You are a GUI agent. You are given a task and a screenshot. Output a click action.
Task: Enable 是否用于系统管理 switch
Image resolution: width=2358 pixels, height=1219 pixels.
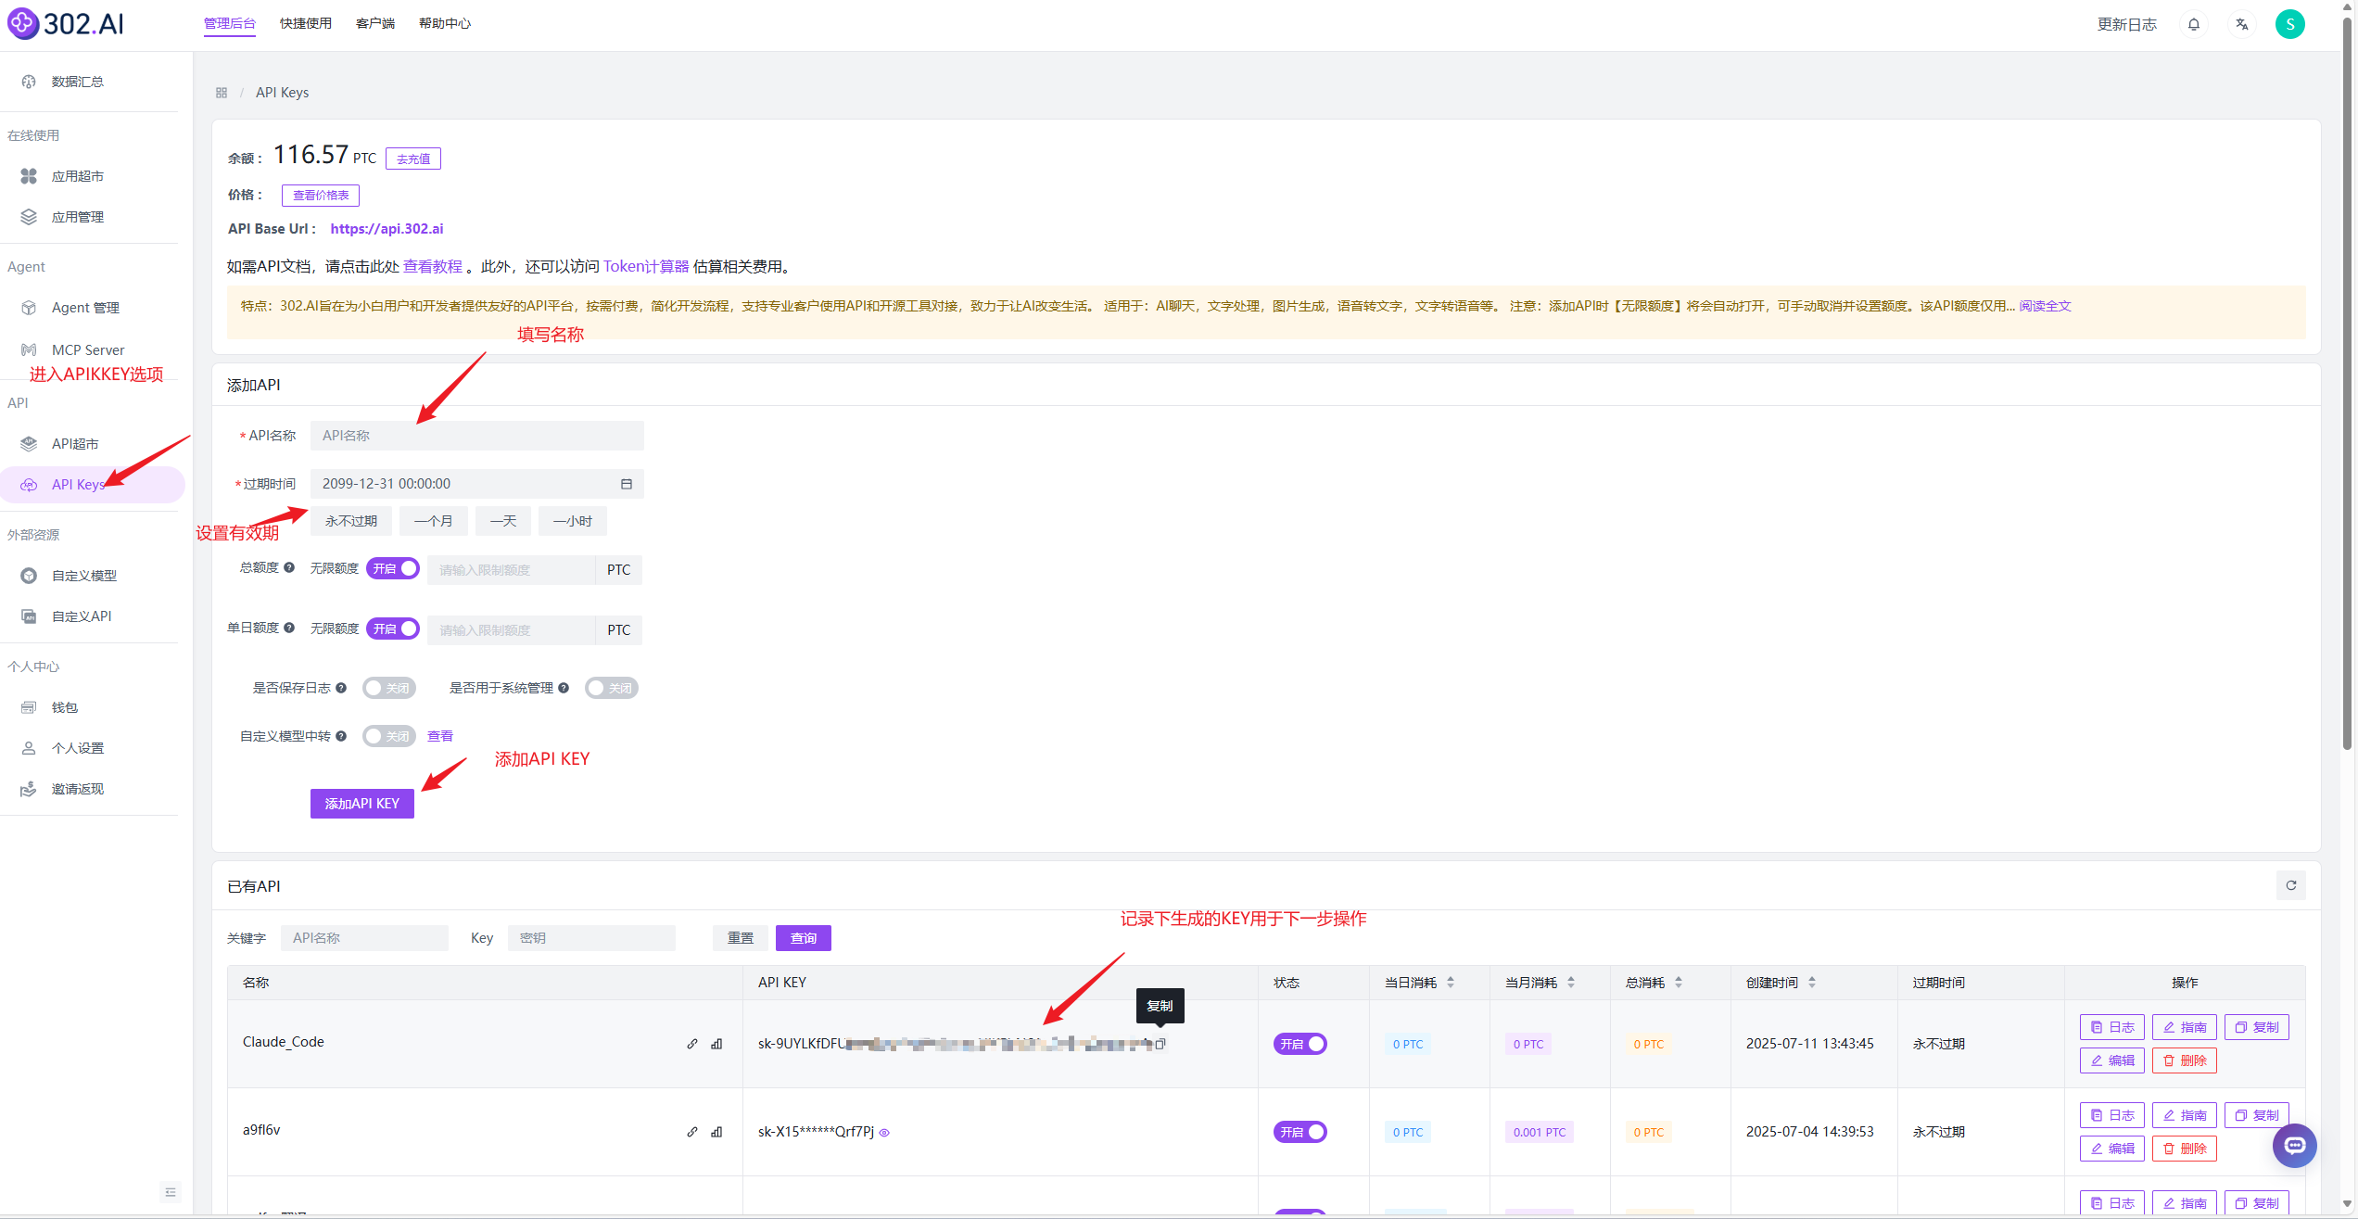click(x=612, y=688)
